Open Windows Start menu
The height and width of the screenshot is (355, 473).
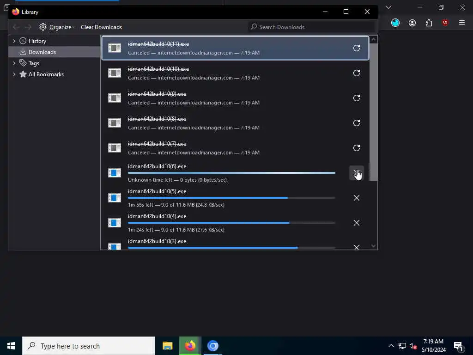point(11,346)
